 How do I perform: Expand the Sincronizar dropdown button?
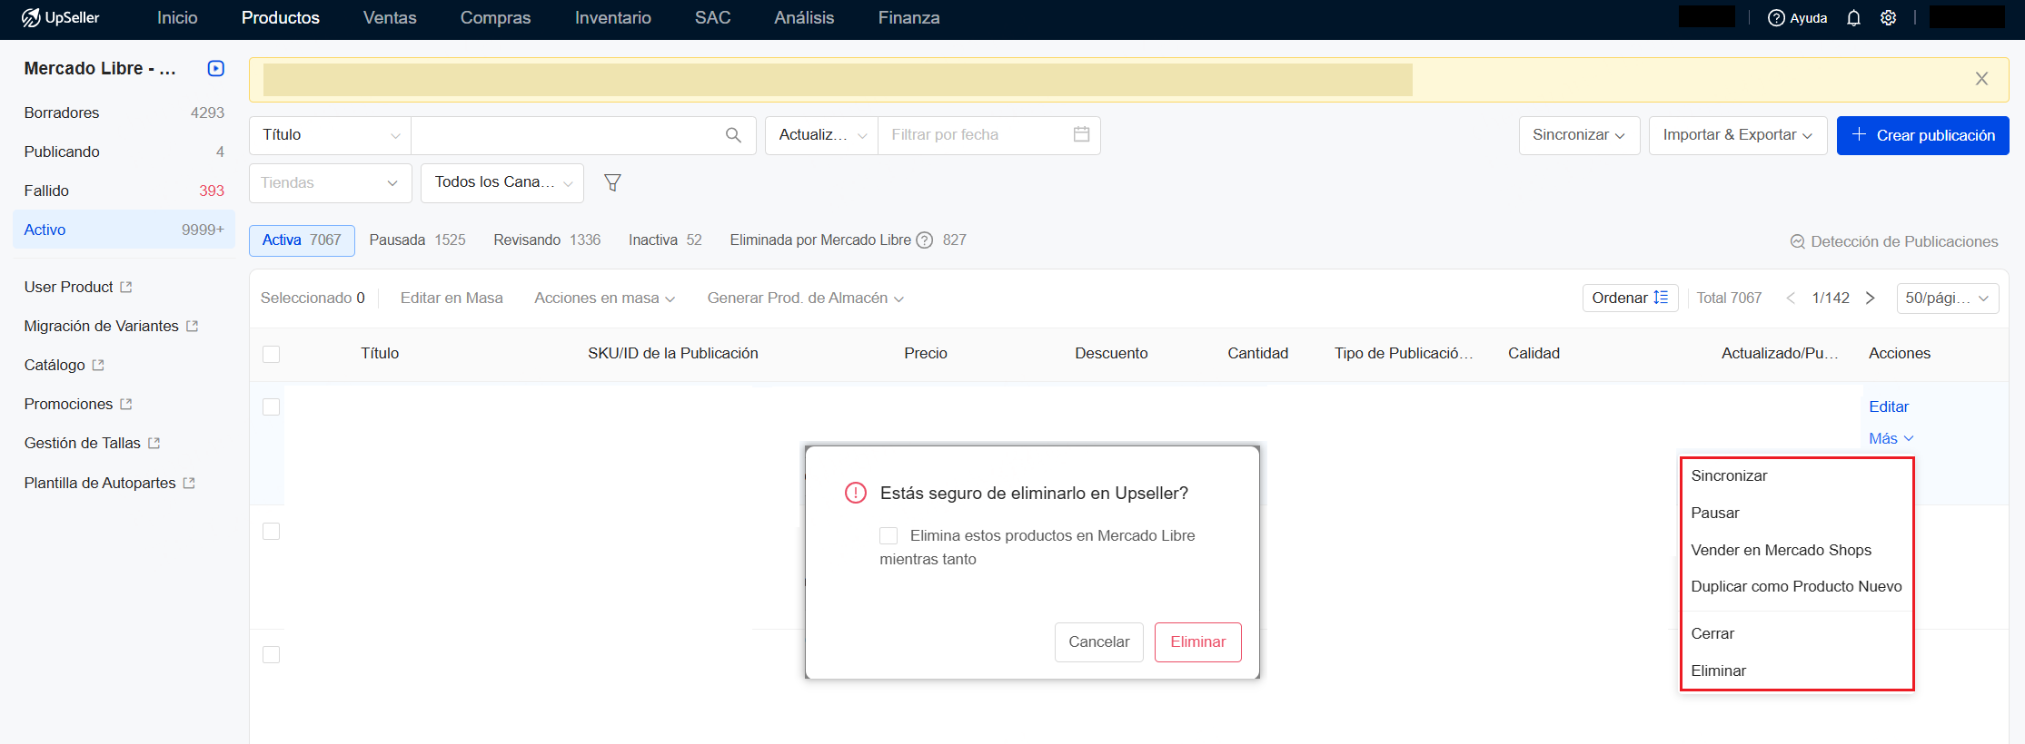(1579, 135)
